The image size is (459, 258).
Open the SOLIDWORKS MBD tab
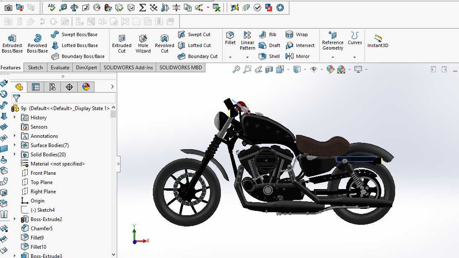coord(181,68)
